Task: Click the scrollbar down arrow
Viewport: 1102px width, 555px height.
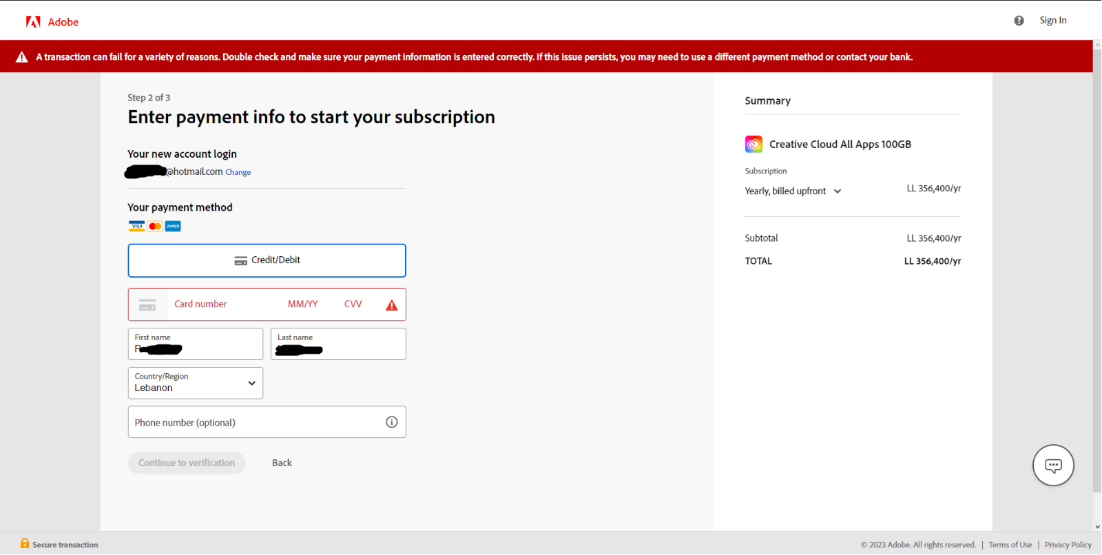Action: click(x=1097, y=527)
